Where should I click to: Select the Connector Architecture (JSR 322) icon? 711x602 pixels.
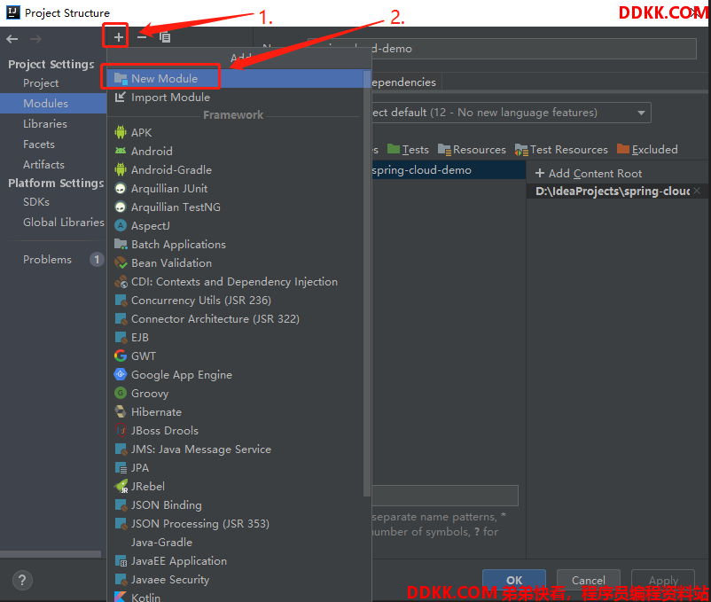121,318
